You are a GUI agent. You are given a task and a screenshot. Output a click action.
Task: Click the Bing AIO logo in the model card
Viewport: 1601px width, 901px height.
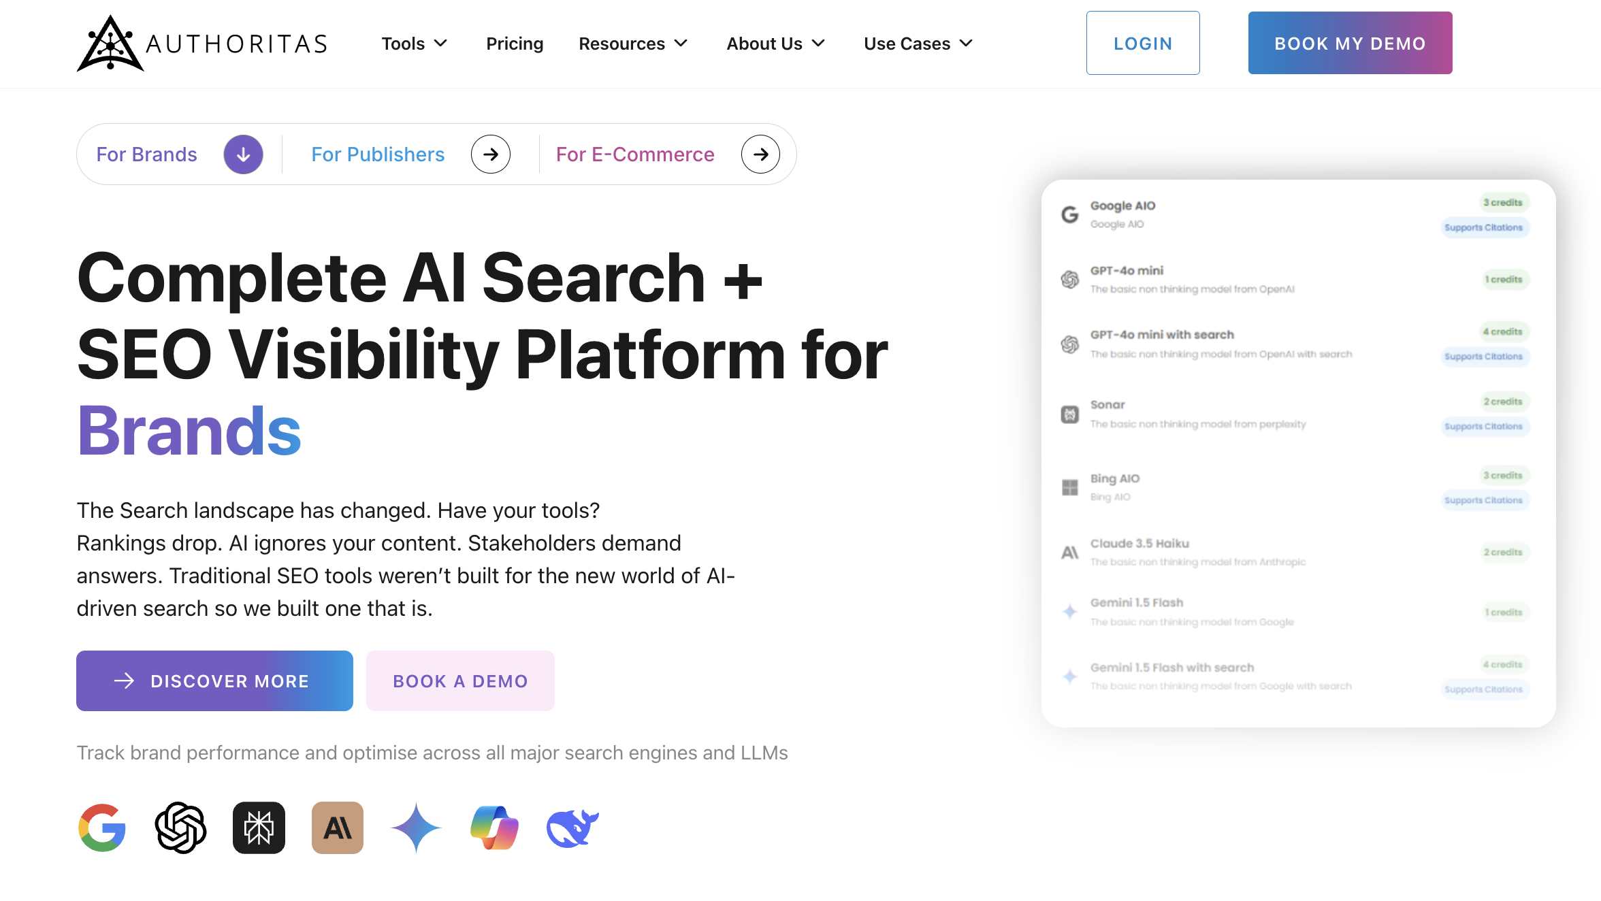(x=1070, y=487)
